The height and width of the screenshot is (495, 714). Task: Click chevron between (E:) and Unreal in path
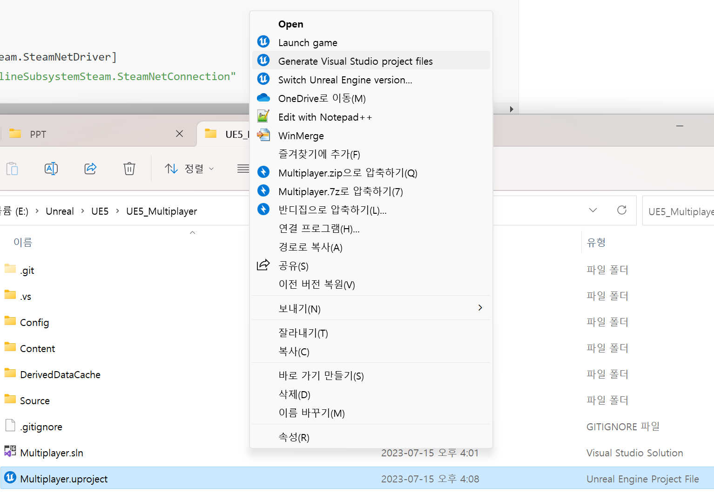pos(37,211)
